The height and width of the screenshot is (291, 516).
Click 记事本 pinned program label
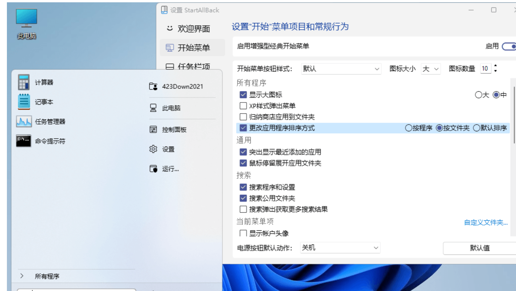point(44,102)
